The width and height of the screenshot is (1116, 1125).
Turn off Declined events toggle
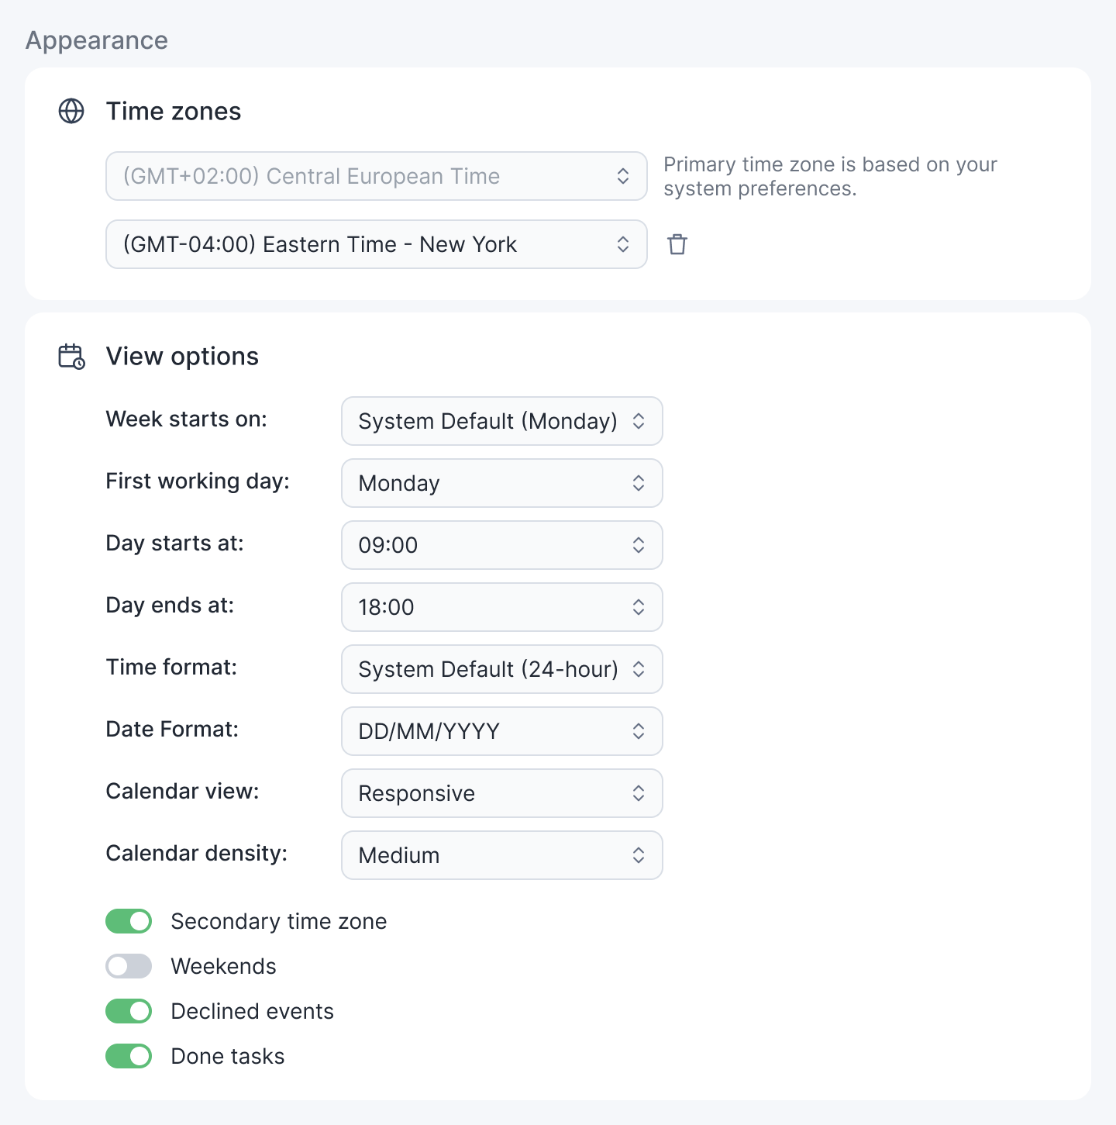tap(129, 1011)
